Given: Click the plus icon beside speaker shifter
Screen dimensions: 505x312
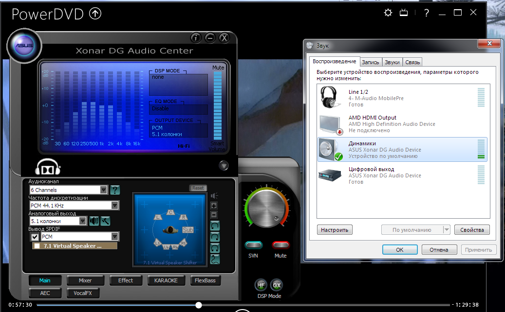Looking at the screenshot, I should coord(214,206).
